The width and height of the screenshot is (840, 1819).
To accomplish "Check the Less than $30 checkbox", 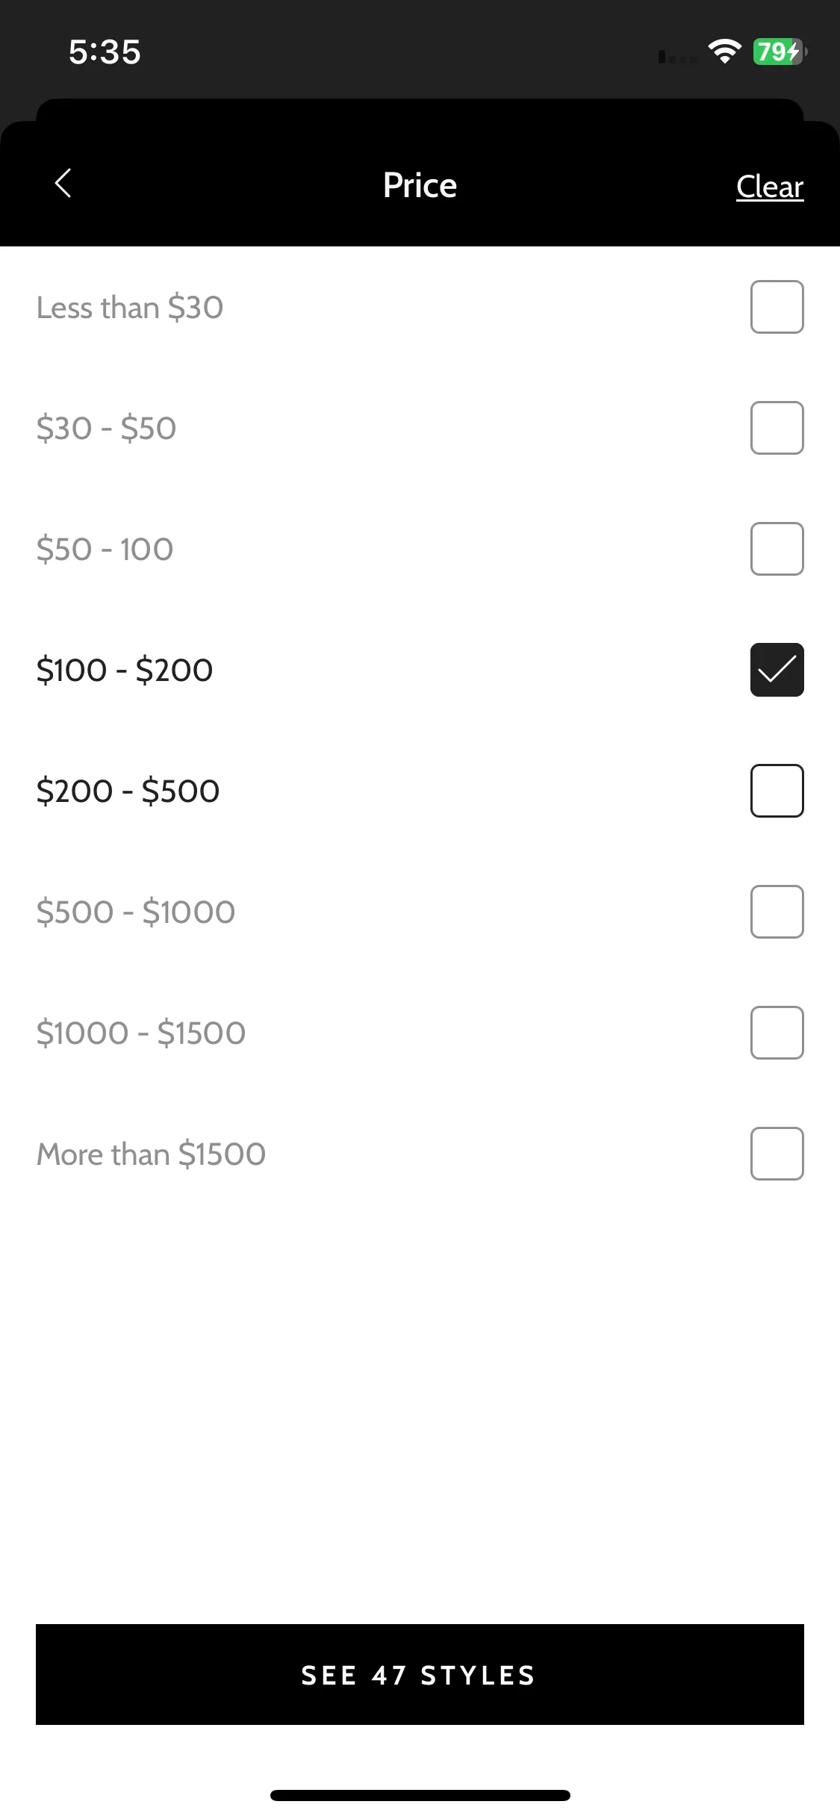I will click(x=777, y=307).
